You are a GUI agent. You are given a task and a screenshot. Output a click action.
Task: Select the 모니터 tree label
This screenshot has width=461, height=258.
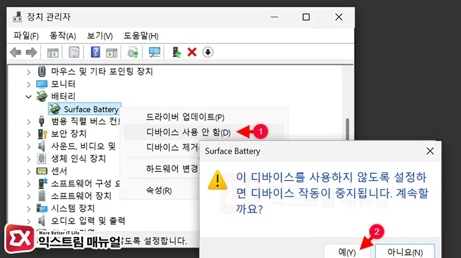[63, 84]
